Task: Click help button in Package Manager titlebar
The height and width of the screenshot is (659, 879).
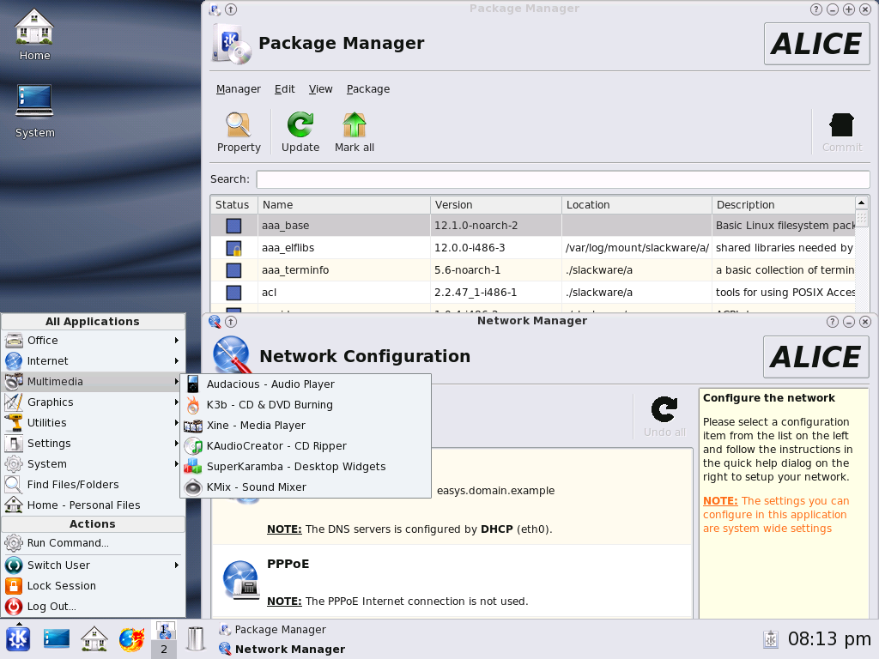Action: [816, 9]
